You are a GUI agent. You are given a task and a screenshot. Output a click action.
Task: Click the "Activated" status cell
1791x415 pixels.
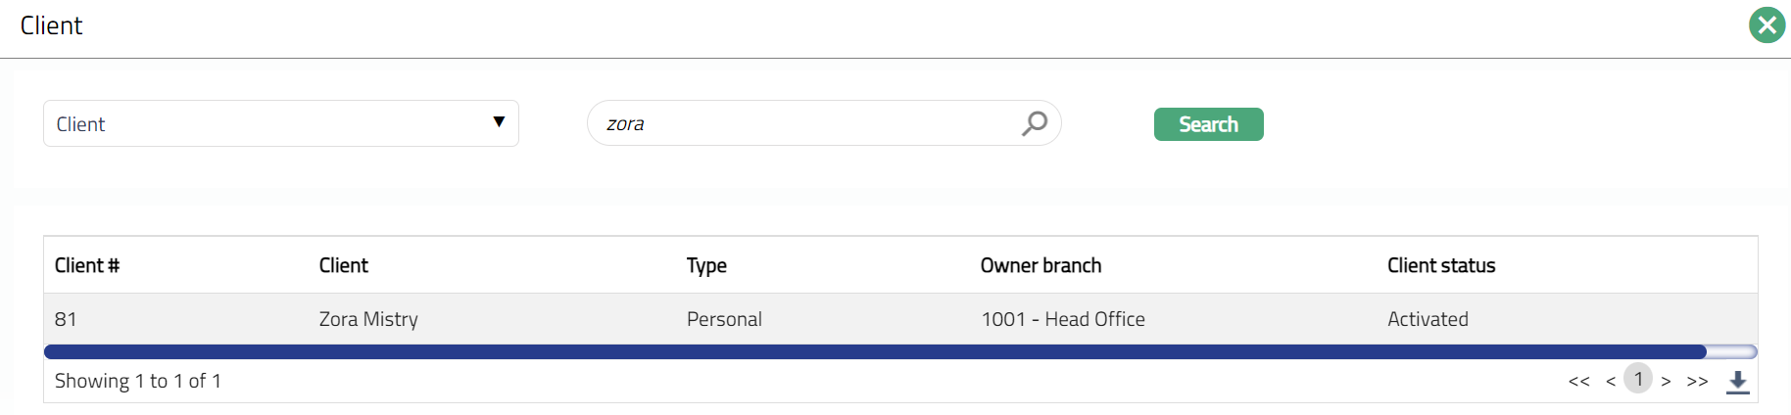pyautogui.click(x=1428, y=319)
